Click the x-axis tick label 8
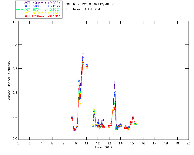194x155 pixels. pyautogui.click(x=52, y=143)
